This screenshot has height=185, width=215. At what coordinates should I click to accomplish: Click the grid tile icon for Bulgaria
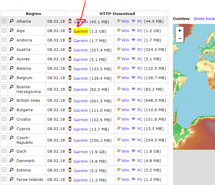tap(4, 109)
